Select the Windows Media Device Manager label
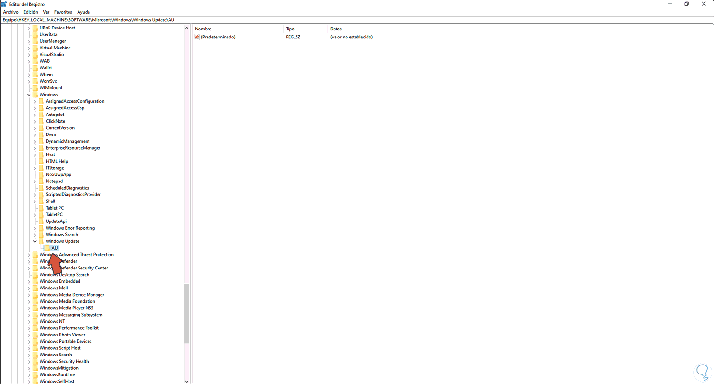714x384 pixels. tap(72, 294)
